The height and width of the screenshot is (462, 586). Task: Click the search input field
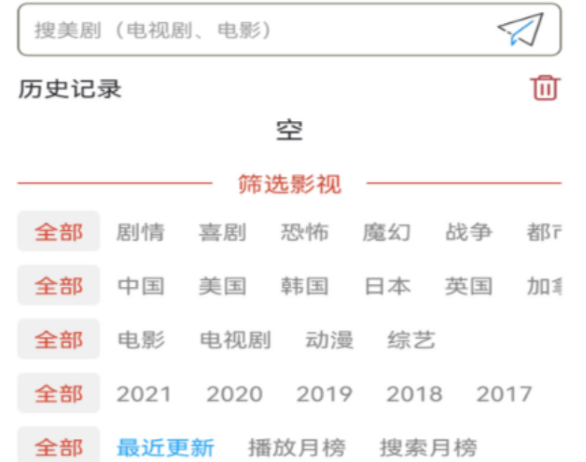[x=258, y=30]
